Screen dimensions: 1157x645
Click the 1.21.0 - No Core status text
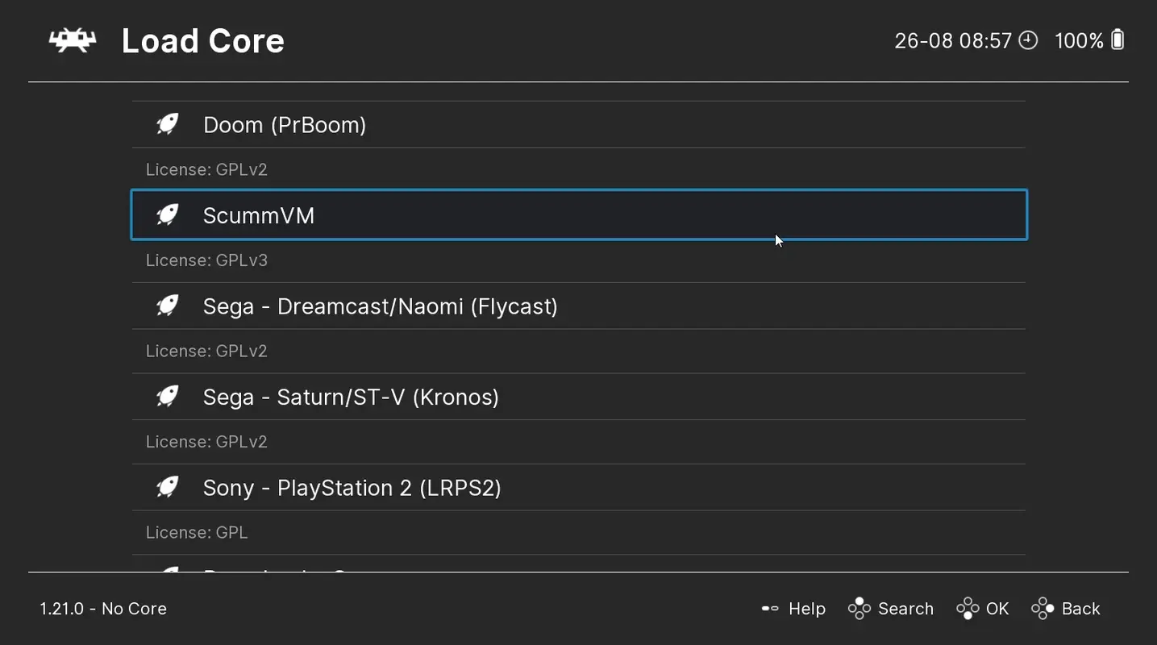click(103, 608)
